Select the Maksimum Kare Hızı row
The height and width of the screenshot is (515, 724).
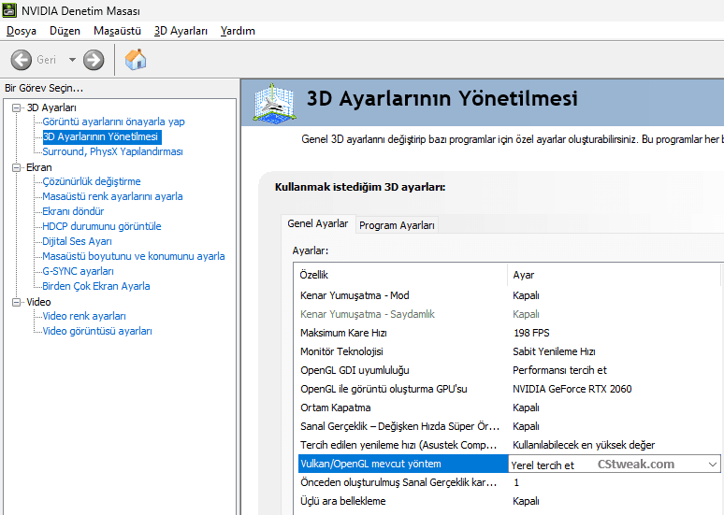[508, 333]
